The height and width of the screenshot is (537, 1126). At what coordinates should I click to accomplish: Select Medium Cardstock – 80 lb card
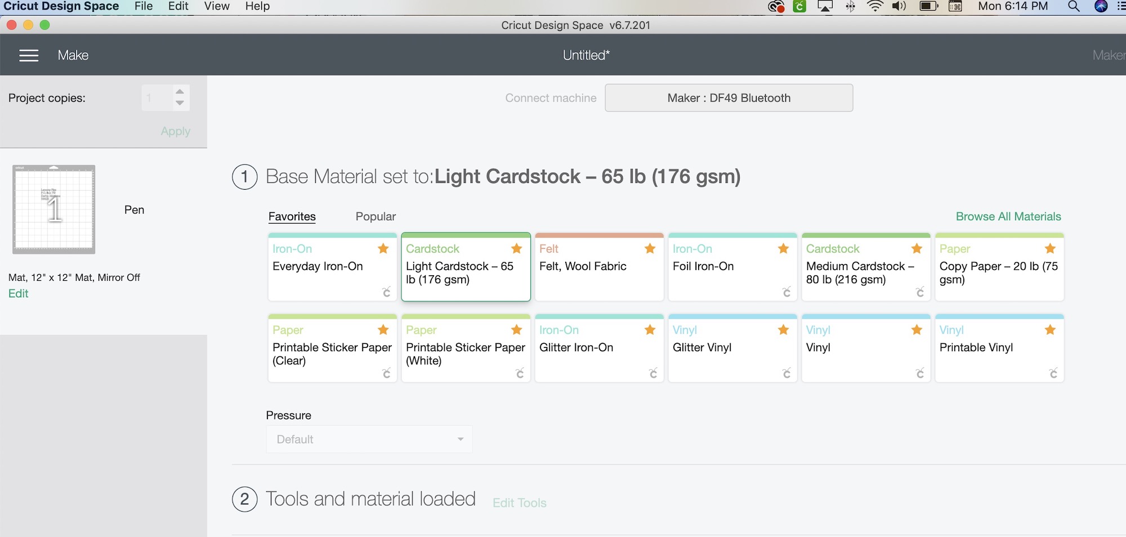[x=866, y=267]
